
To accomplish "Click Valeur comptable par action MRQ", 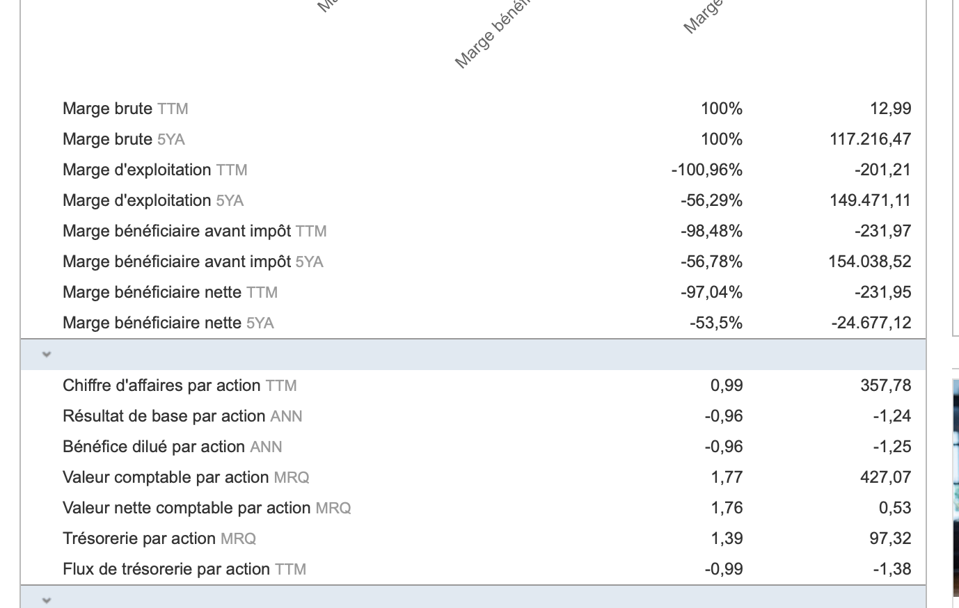I will pyautogui.click(x=186, y=477).
